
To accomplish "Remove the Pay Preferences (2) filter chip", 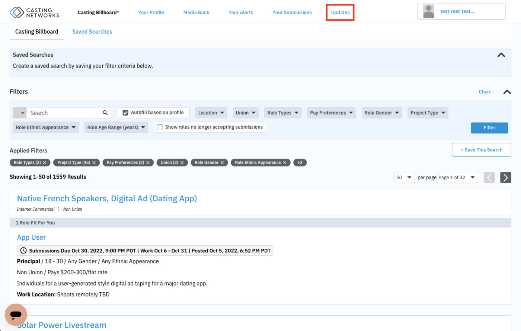I will click(148, 163).
